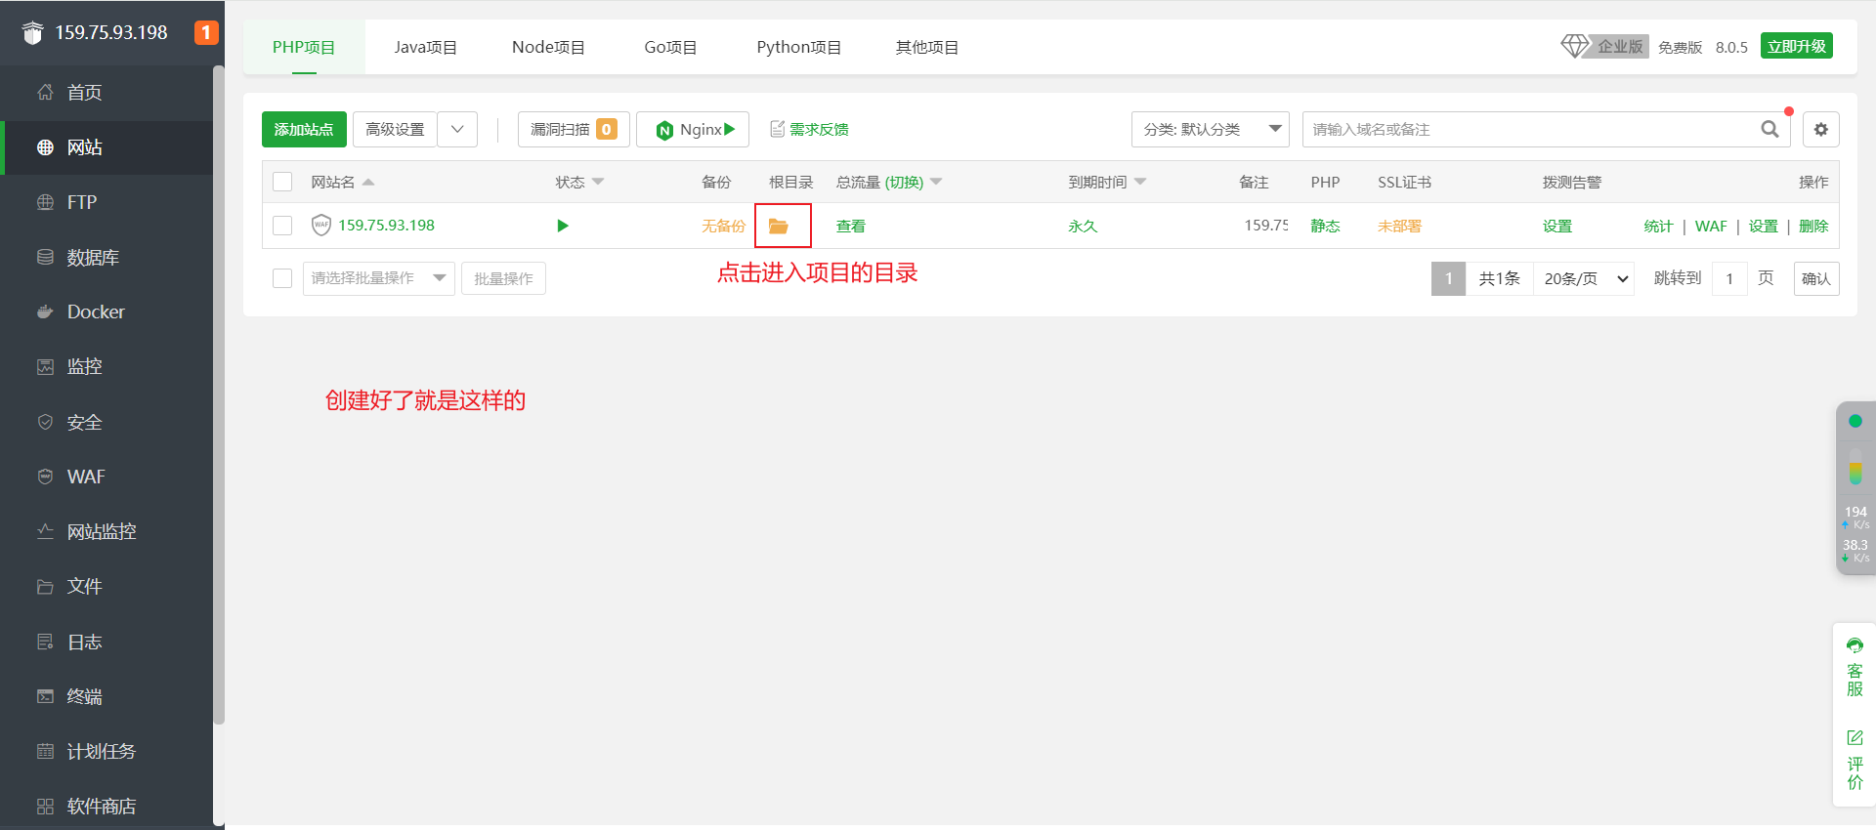1876x830 pixels.
Task: Click the green running status play icon
Action: coord(562,226)
